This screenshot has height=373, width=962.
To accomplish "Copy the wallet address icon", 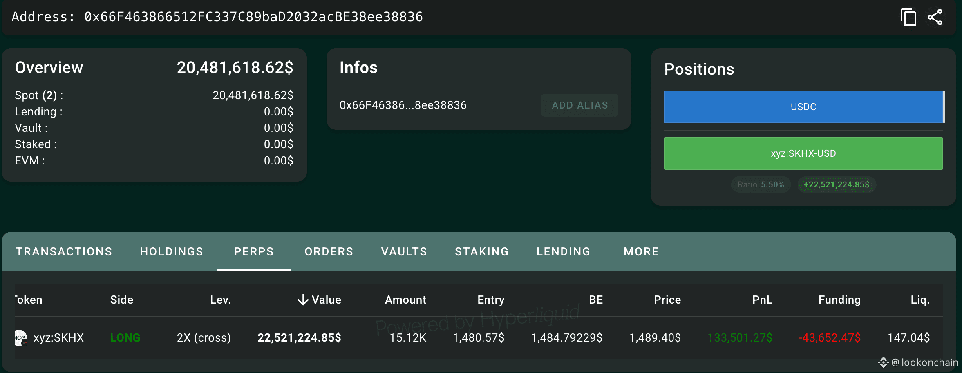I will (x=908, y=17).
